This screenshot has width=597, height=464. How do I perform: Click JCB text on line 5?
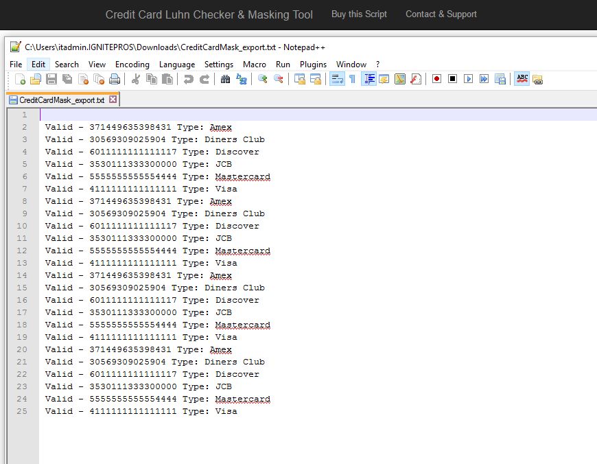tap(224, 164)
